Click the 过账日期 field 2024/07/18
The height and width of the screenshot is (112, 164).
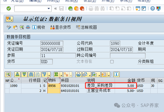click(121, 49)
